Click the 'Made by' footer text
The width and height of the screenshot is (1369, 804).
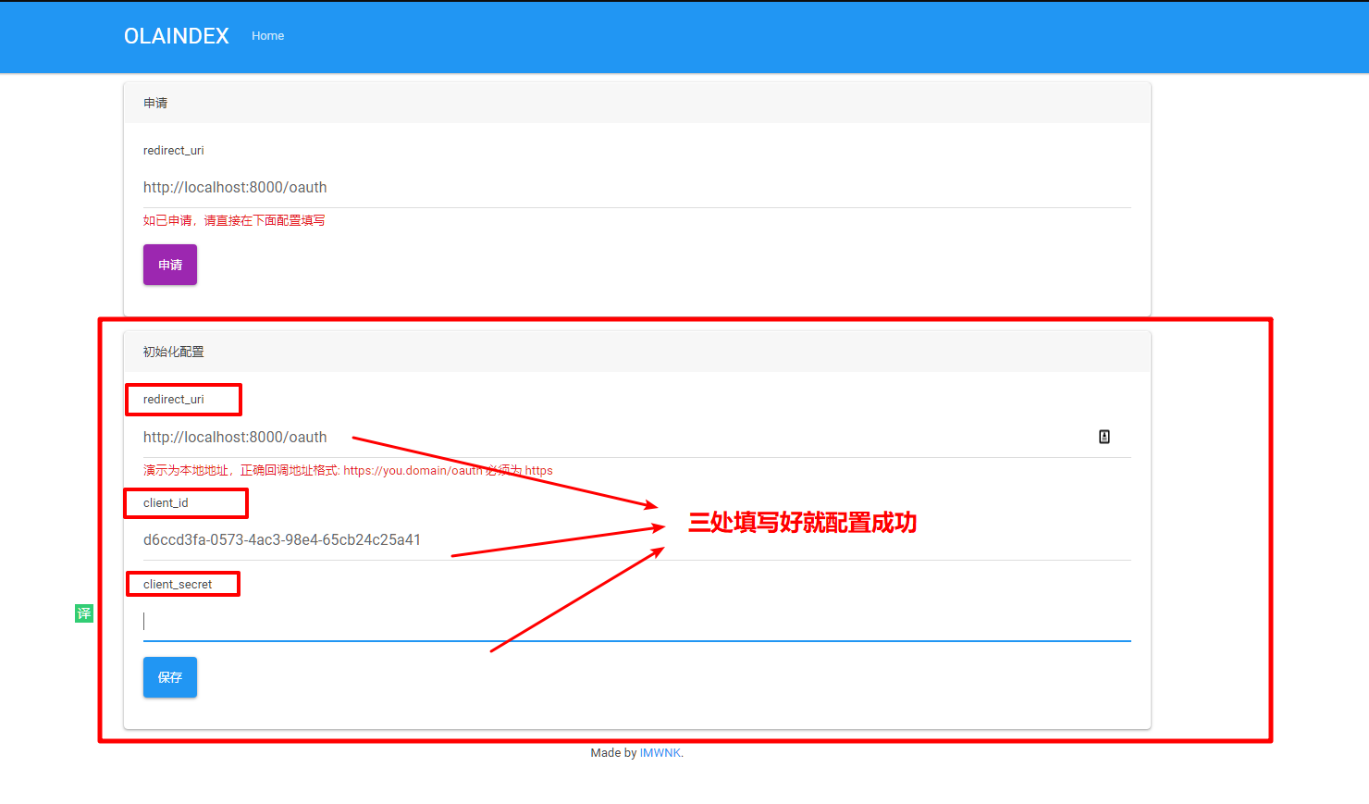(x=613, y=753)
